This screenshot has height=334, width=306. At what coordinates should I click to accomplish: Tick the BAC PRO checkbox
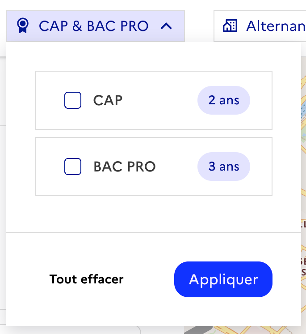click(x=73, y=167)
